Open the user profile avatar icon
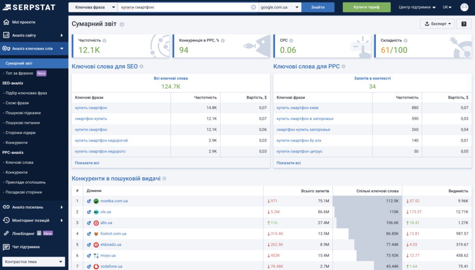The width and height of the screenshot is (475, 270). (464, 7)
